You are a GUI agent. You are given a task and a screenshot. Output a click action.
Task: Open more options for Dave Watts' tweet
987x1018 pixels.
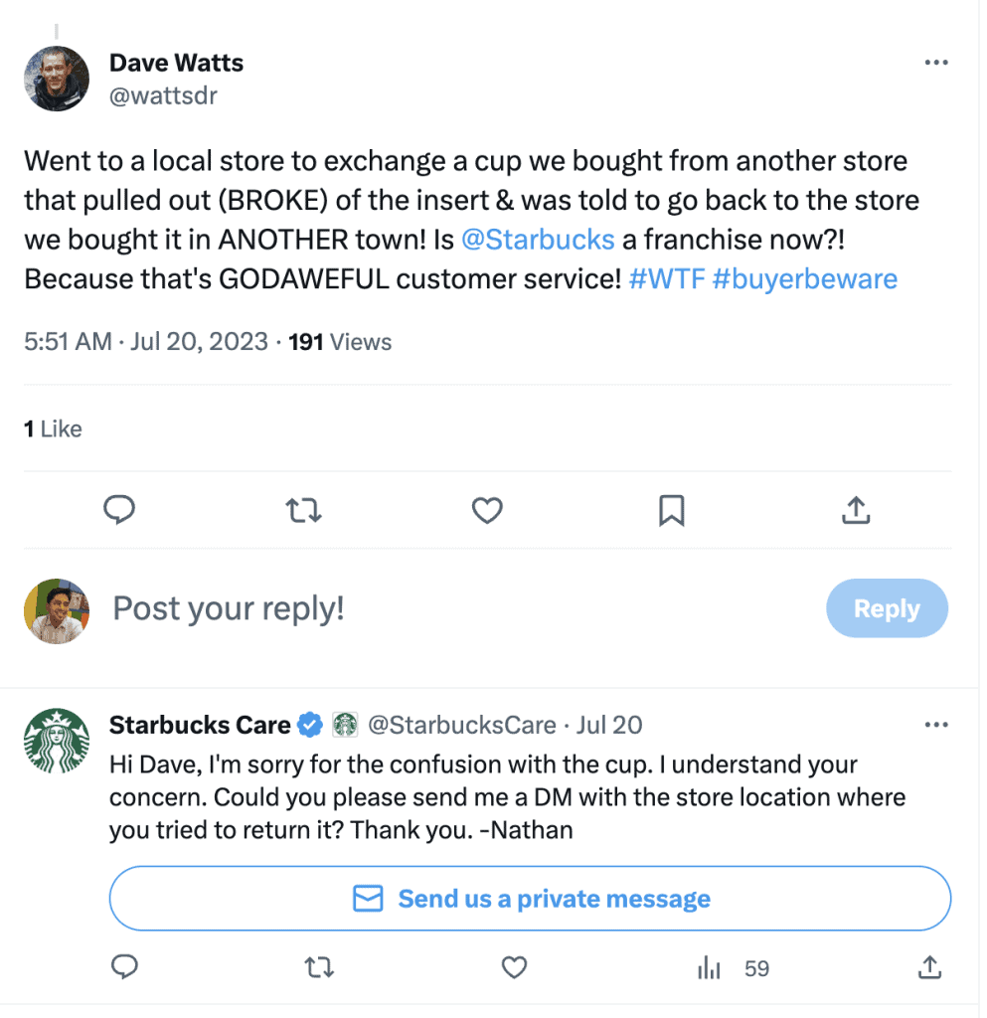coord(936,63)
